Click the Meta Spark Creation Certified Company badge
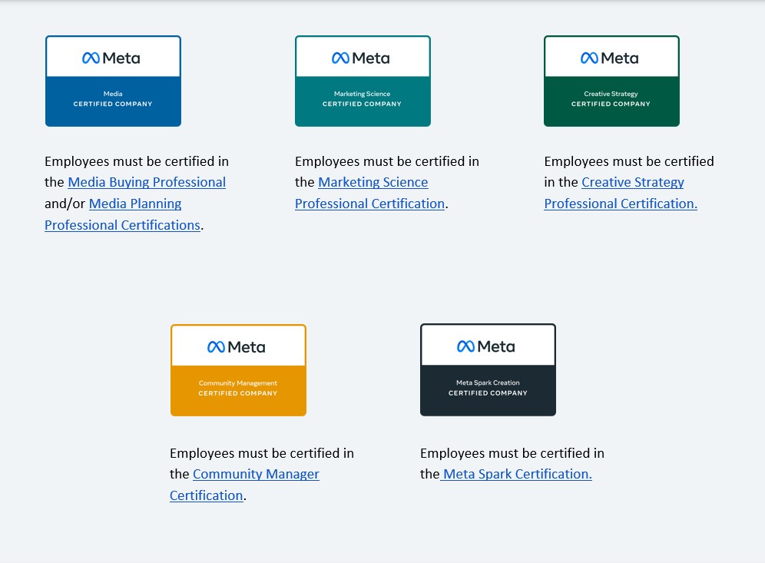The width and height of the screenshot is (765, 563). point(488,369)
